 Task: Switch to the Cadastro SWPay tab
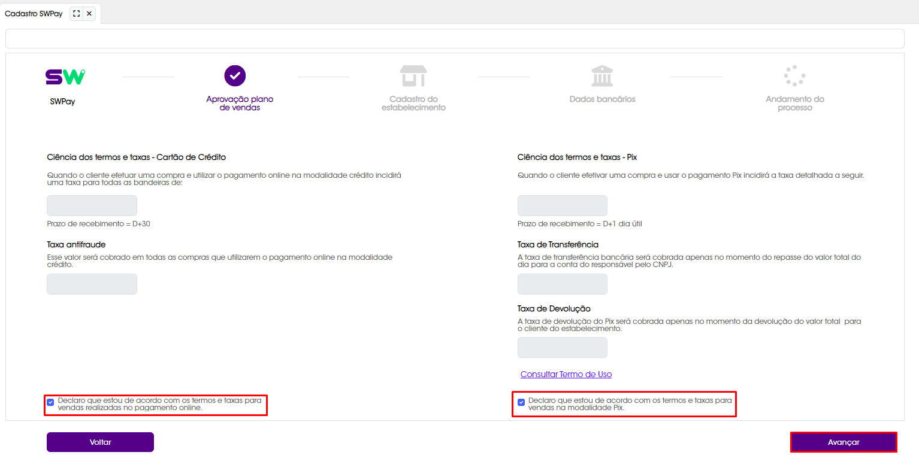[34, 13]
